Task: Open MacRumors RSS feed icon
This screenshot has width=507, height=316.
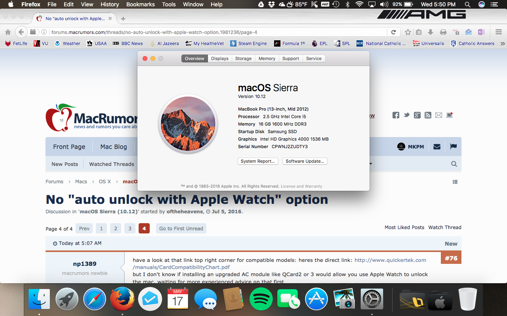Action: [428, 115]
